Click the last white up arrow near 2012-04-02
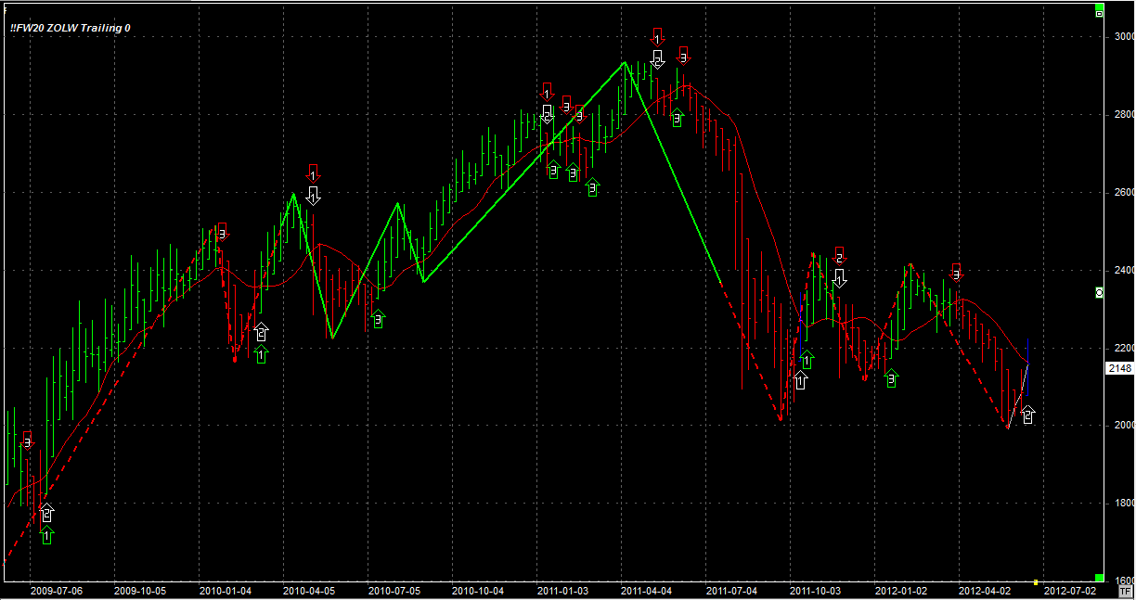 [1027, 415]
